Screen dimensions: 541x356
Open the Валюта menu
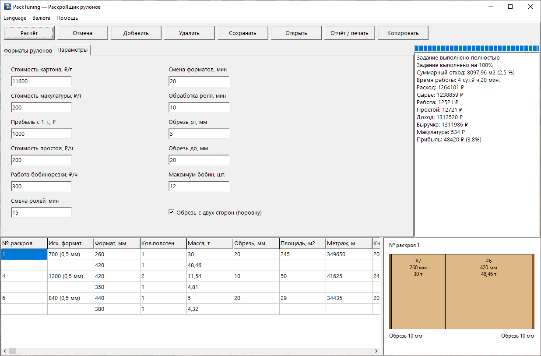click(x=41, y=18)
